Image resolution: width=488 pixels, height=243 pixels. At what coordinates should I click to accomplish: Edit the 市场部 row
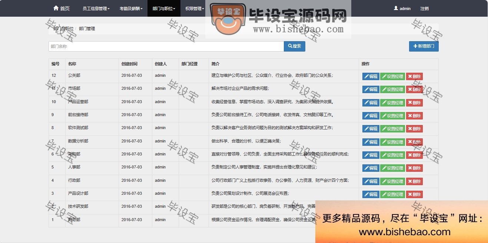[x=371, y=89]
